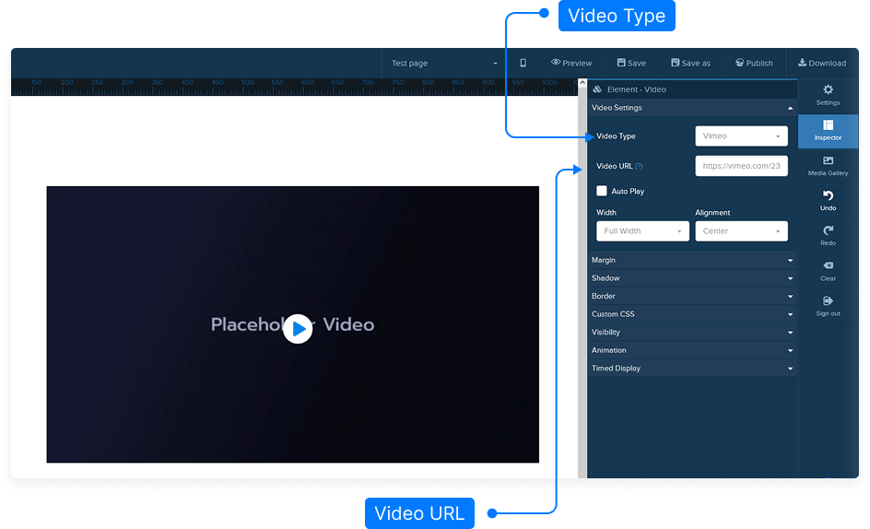Click the Publish button
This screenshot has height=529, width=870.
(754, 64)
